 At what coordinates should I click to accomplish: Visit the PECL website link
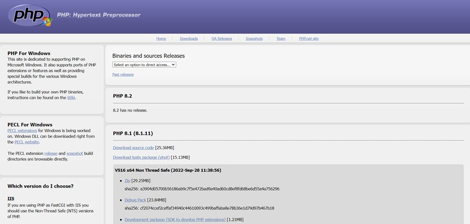pos(27,142)
